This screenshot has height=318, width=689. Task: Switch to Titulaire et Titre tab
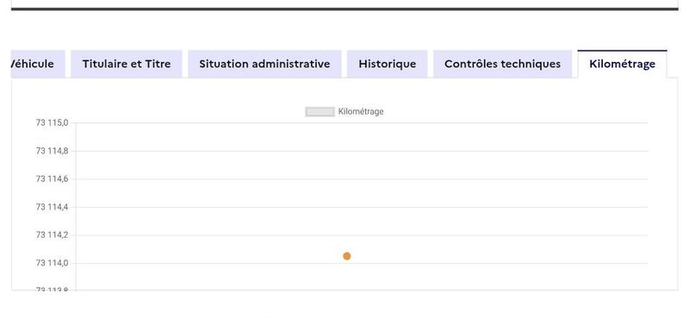pos(126,64)
